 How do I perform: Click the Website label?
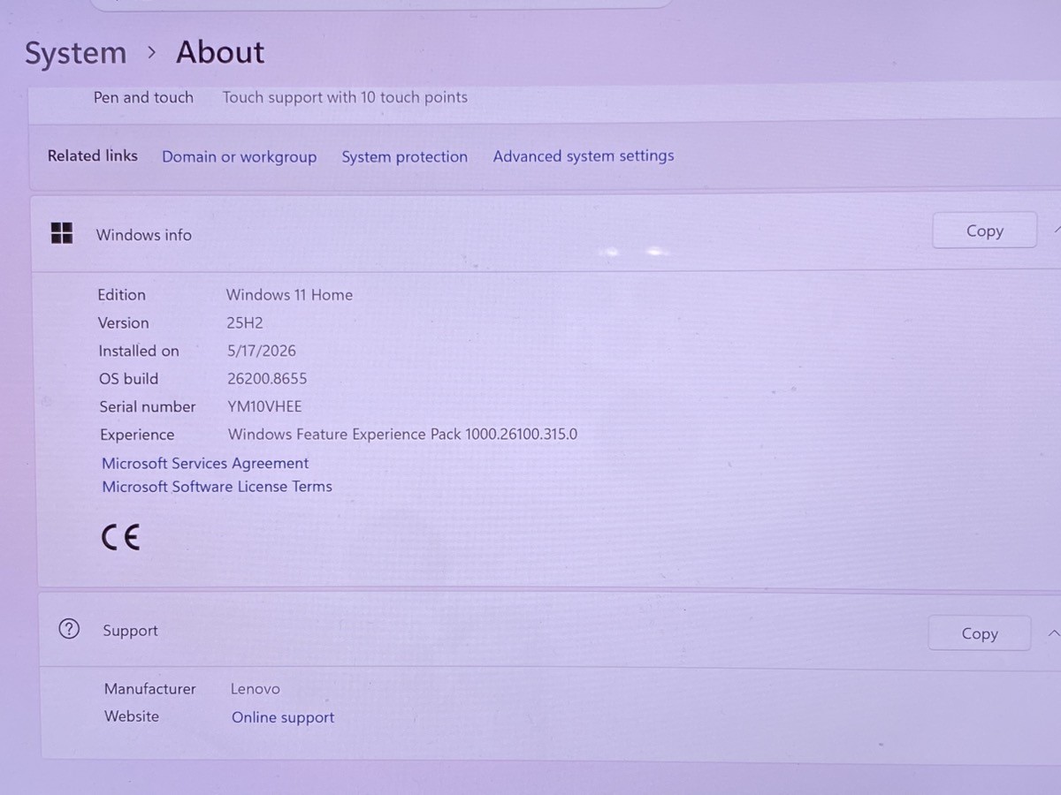[132, 716]
